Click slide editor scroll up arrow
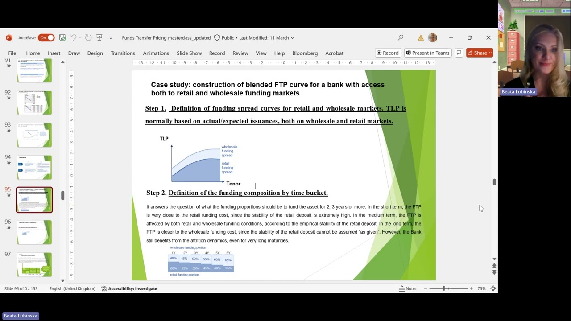The width and height of the screenshot is (571, 321). pos(494,62)
